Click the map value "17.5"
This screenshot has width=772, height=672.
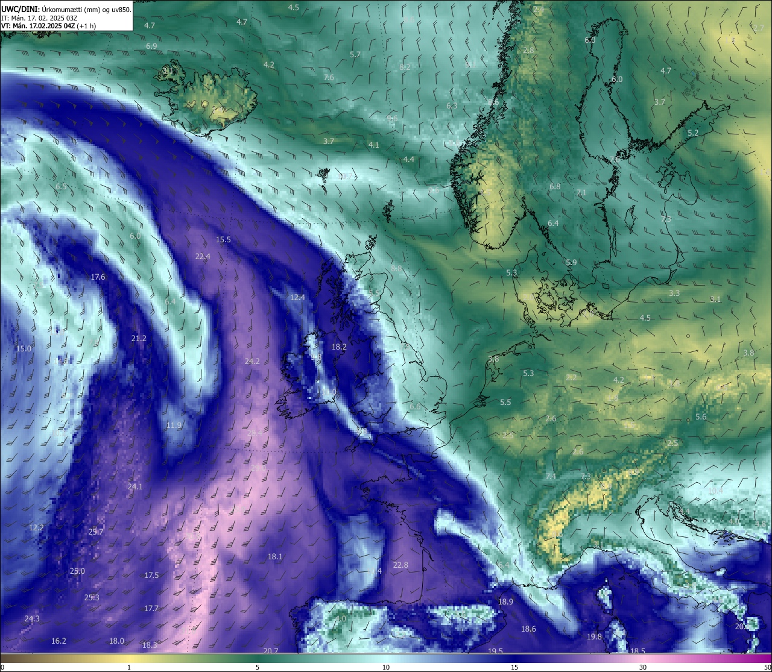(151, 575)
